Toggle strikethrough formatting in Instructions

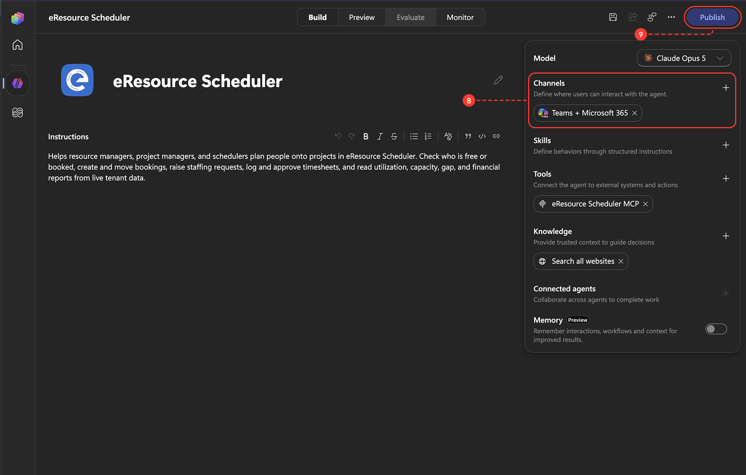click(394, 136)
